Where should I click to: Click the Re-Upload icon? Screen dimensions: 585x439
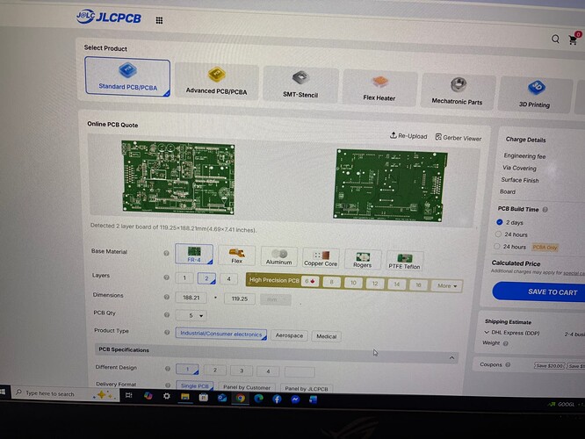394,136
